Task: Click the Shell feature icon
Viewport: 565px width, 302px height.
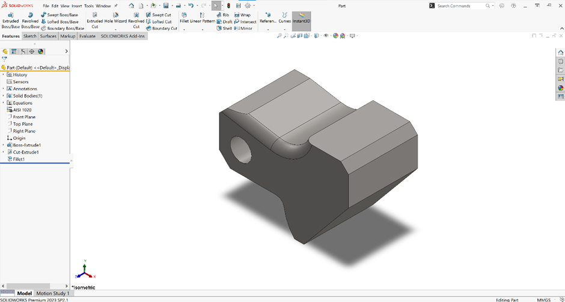Action: point(224,28)
